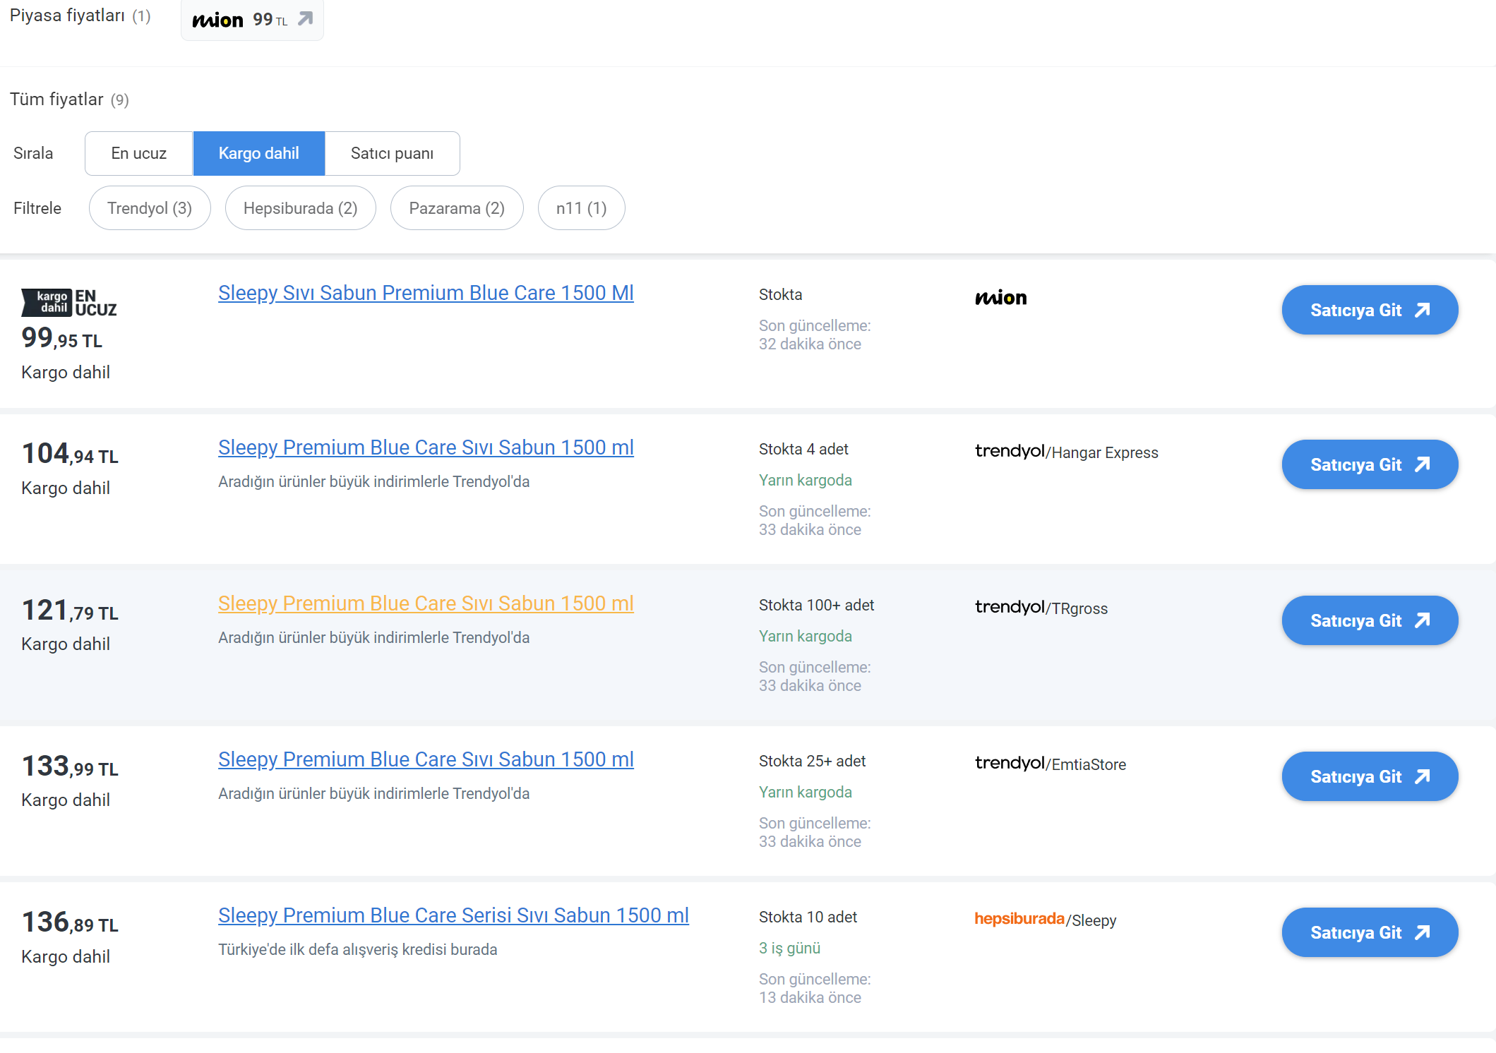The width and height of the screenshot is (1496, 1053).
Task: Go to seller for the 104,94 TL offer
Action: click(1370, 464)
